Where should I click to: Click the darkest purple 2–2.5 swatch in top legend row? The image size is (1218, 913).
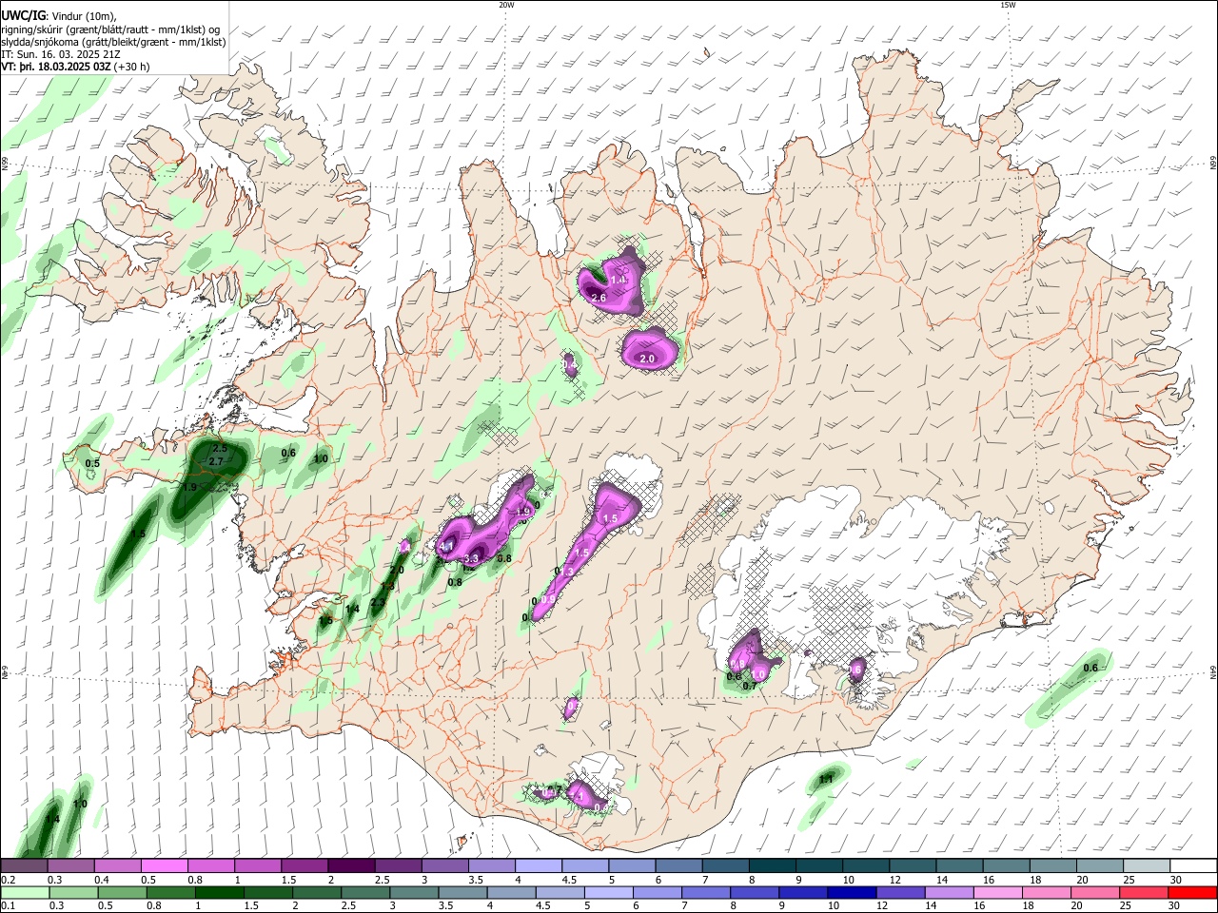[350, 865]
